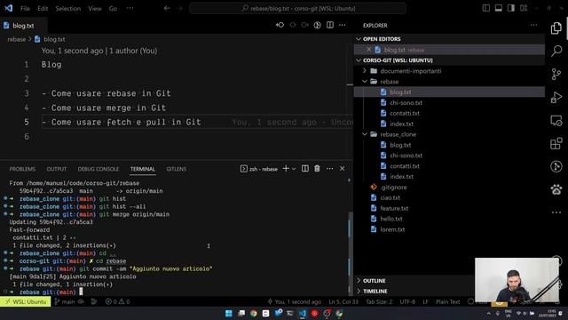Change Plain Text language mode

tap(447, 301)
